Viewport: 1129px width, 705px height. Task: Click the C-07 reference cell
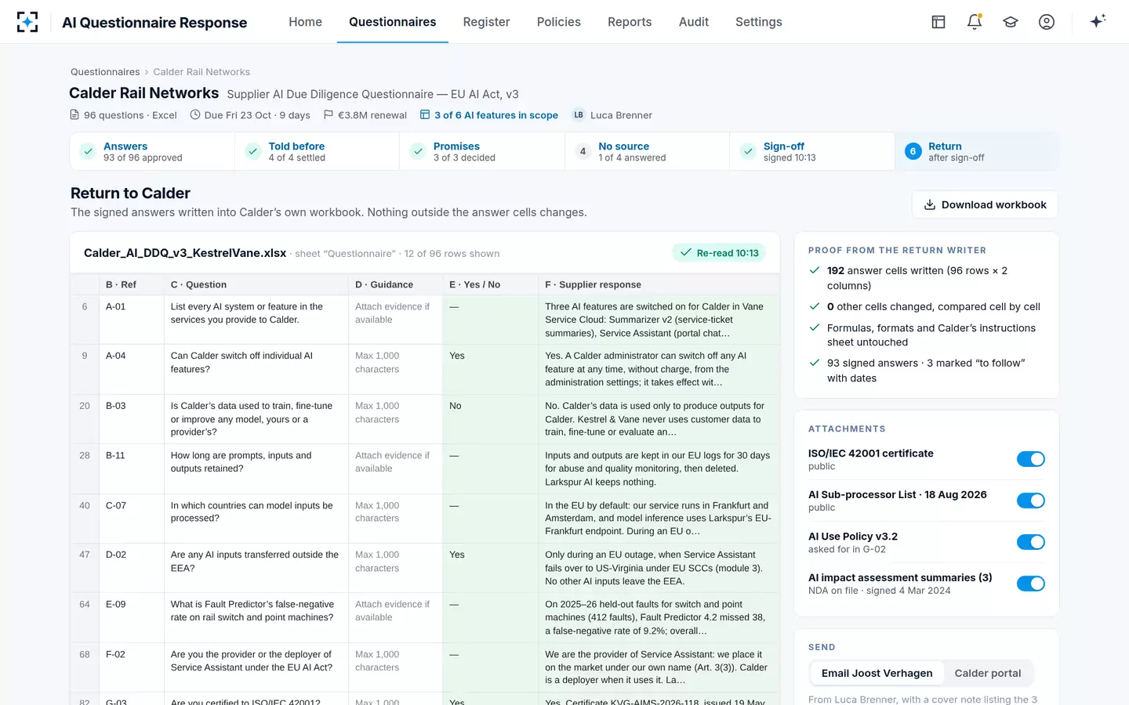tap(132, 519)
